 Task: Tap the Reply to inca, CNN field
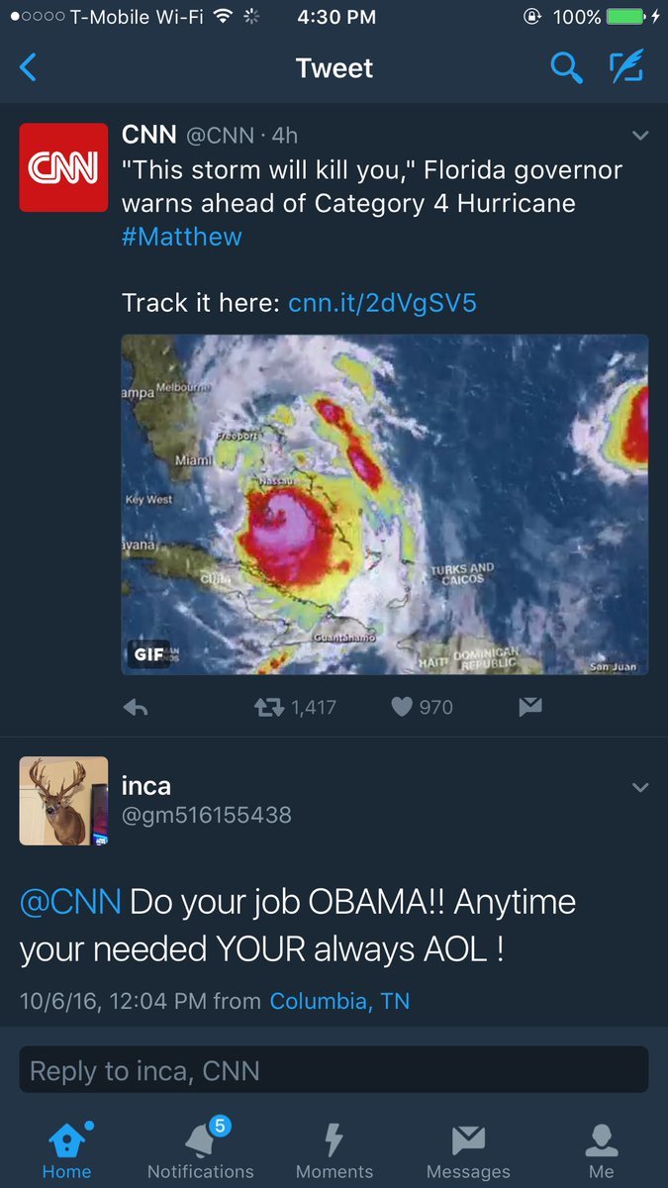[x=334, y=1070]
